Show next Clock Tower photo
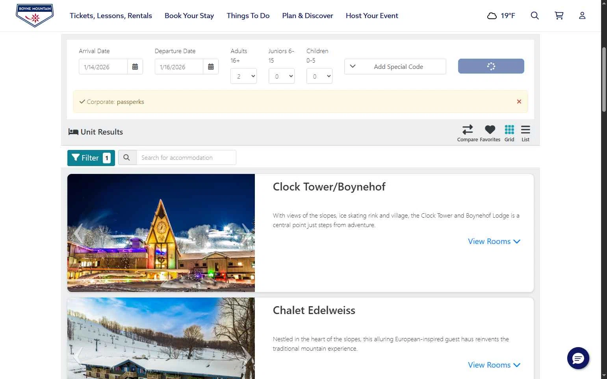 pos(246,233)
